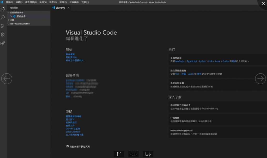Open the 簡介影片 link
267x158 pixels.
pos(70,119)
